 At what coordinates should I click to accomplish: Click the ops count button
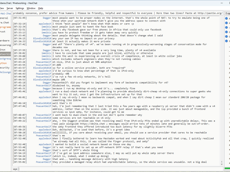pos(227,13)
